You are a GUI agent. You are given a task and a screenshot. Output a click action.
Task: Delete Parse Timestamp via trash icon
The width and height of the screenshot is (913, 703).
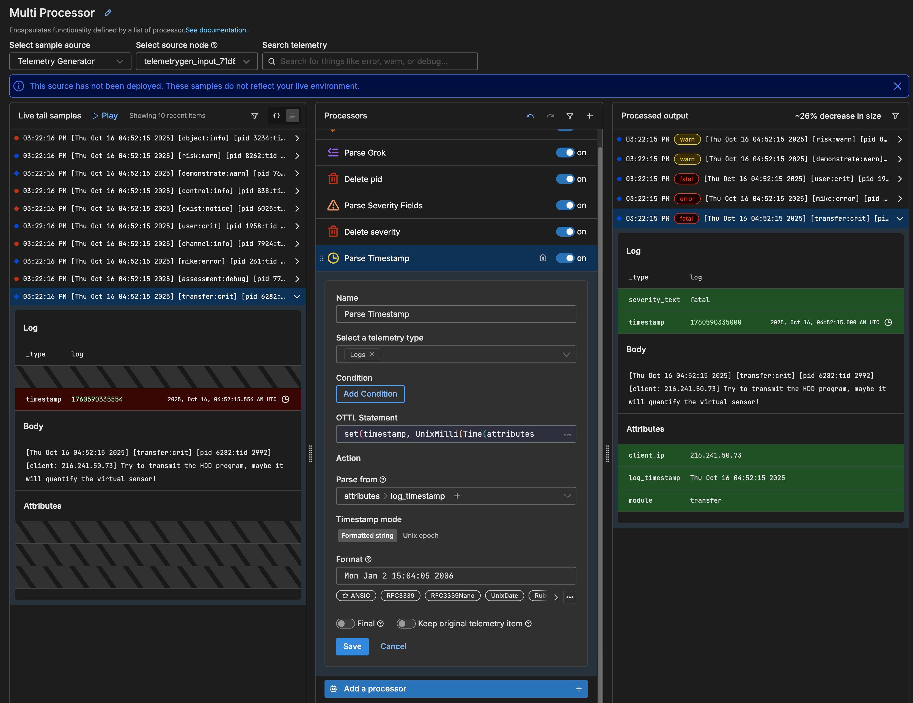coord(543,258)
